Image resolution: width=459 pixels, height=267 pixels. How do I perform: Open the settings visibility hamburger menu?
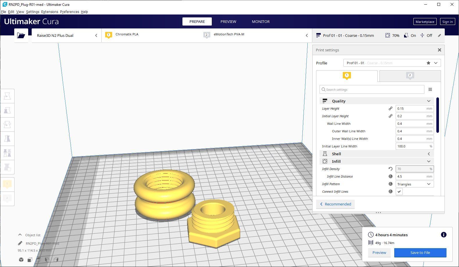click(x=430, y=89)
